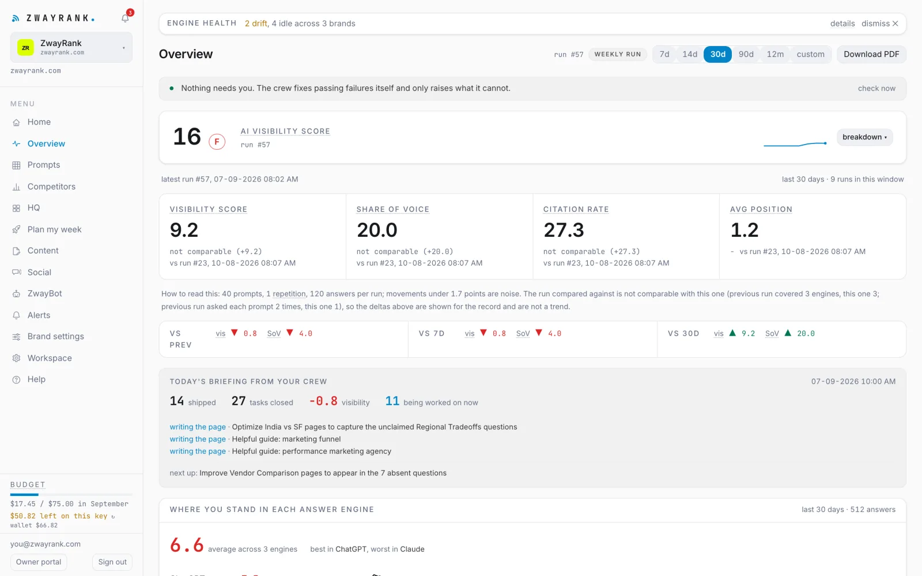Select the 7d time range
This screenshot has height=576, width=922.
click(664, 54)
